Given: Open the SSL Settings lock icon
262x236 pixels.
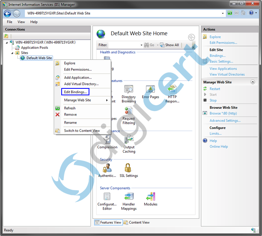Looking at the screenshot, I should coord(128,168).
